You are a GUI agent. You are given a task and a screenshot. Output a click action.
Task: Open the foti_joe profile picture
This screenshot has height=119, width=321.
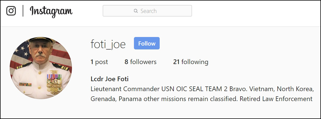coord(41,68)
